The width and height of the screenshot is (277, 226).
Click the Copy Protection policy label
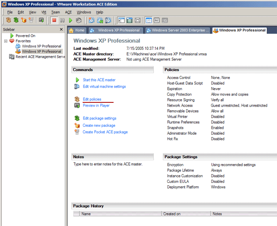[x=179, y=95]
